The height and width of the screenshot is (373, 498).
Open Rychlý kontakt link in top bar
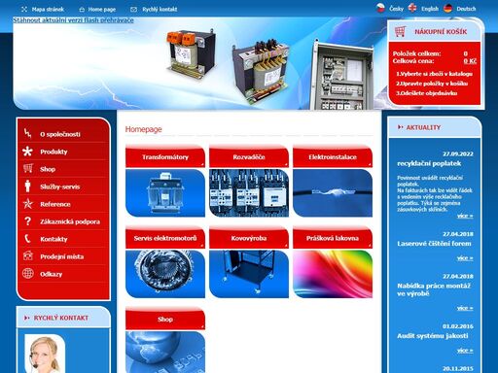coord(160,10)
